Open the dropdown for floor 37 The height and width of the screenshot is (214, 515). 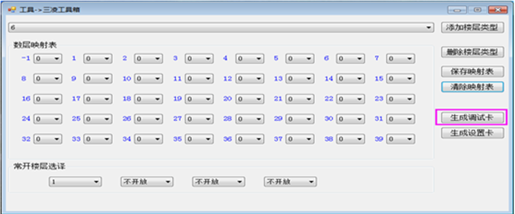click(x=299, y=139)
